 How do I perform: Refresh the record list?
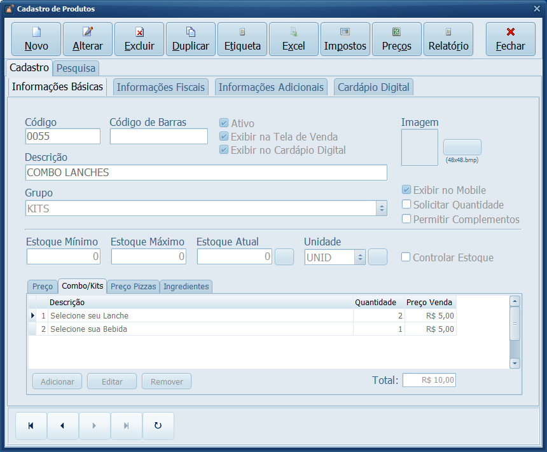click(158, 425)
